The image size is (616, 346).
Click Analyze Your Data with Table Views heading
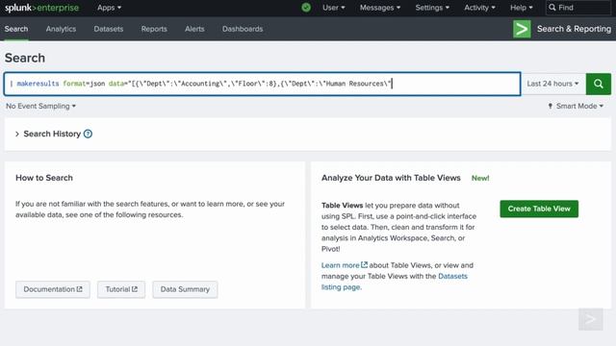pos(391,178)
